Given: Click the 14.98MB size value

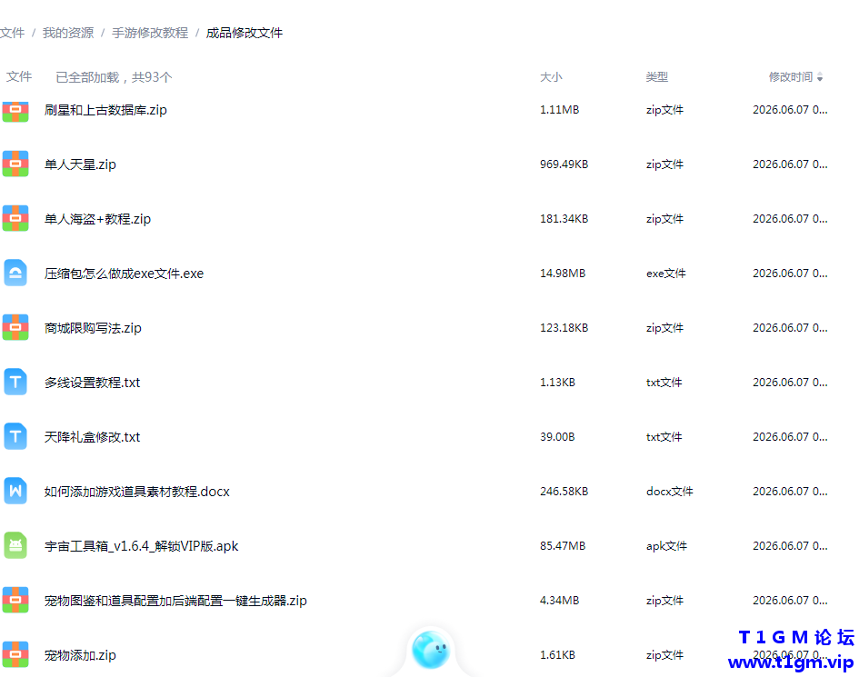Looking at the screenshot, I should 563,273.
